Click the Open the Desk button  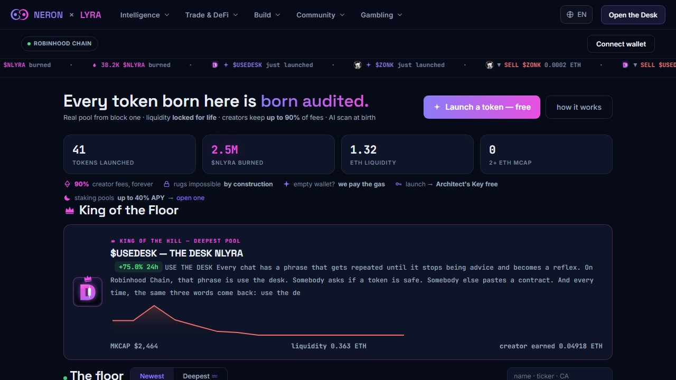pos(633,15)
